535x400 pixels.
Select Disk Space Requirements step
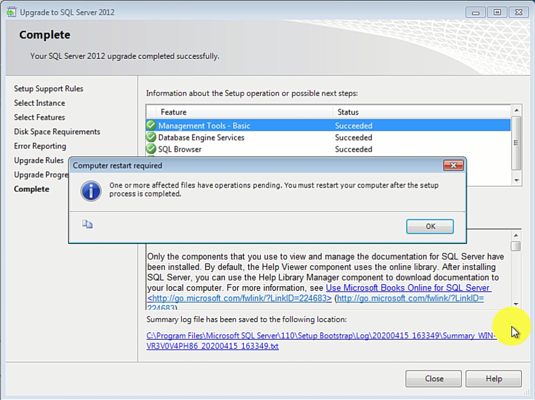click(57, 131)
